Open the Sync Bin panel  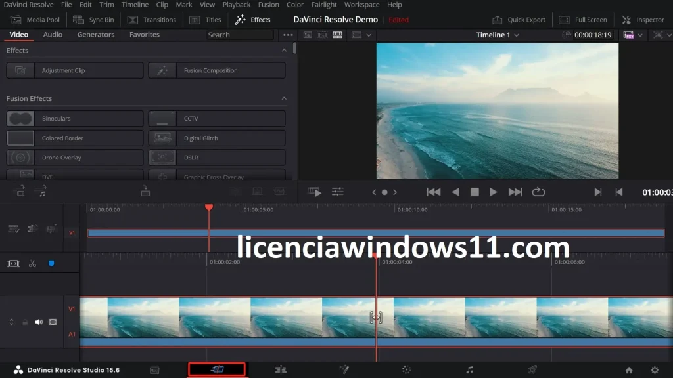pos(93,20)
